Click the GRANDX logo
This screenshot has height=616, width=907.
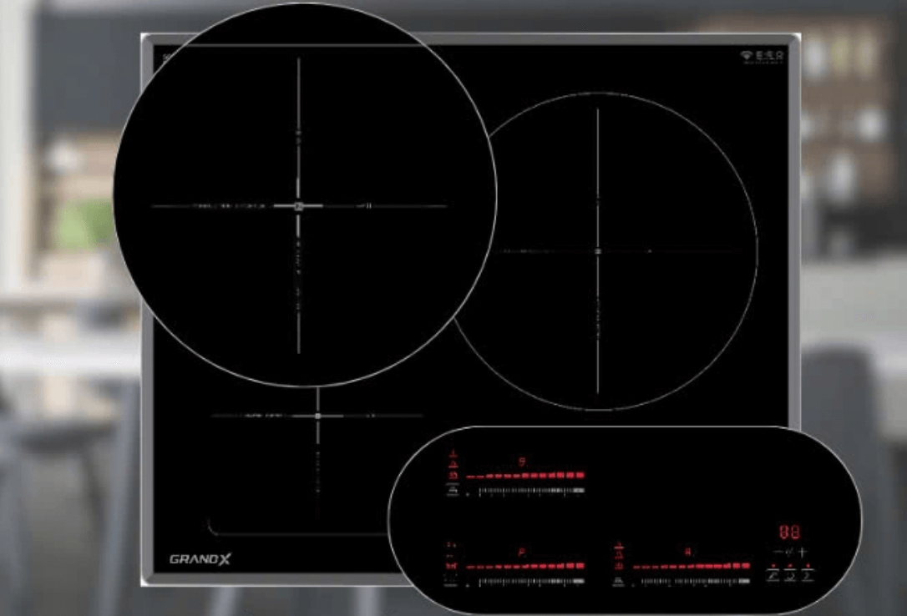click(x=200, y=559)
